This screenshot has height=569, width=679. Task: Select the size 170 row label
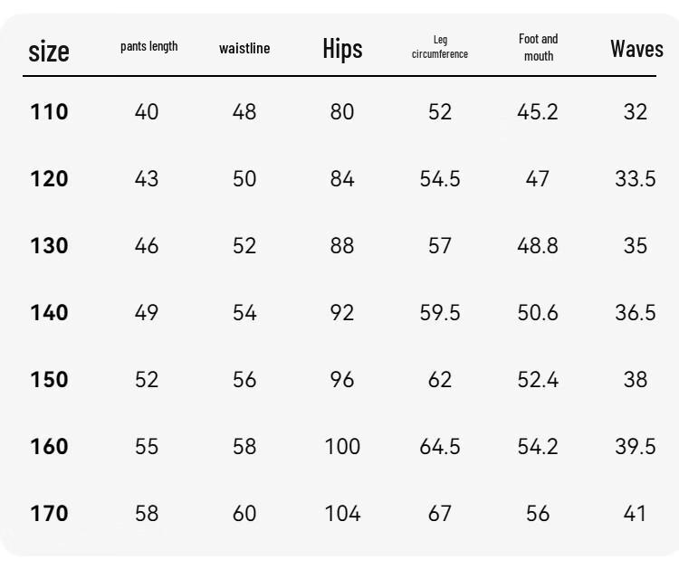[x=49, y=514]
